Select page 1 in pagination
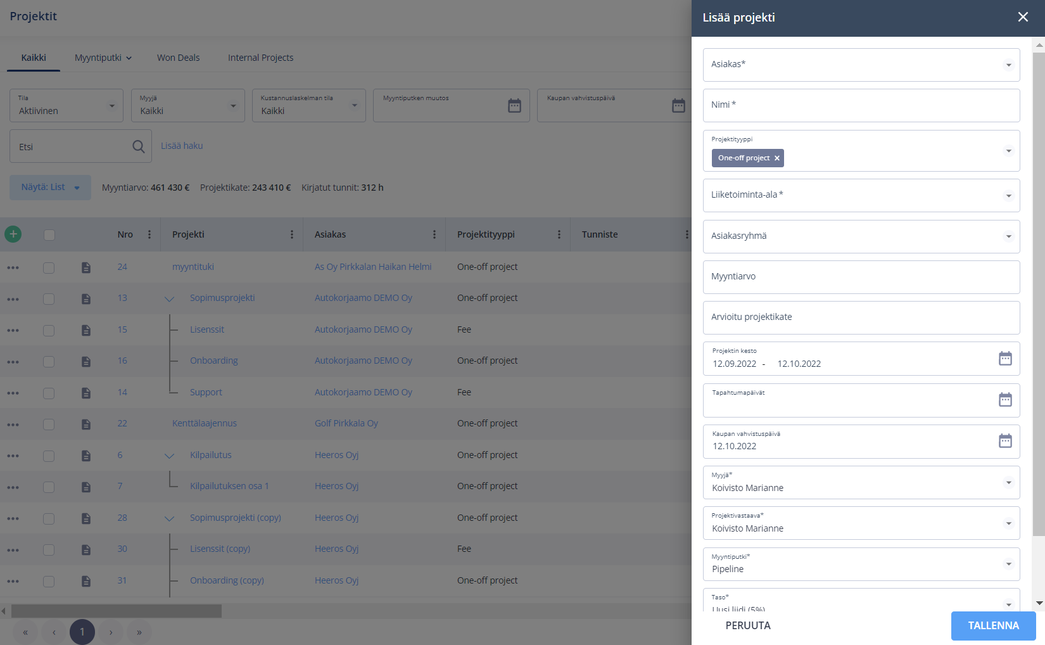1045x645 pixels. (x=82, y=632)
